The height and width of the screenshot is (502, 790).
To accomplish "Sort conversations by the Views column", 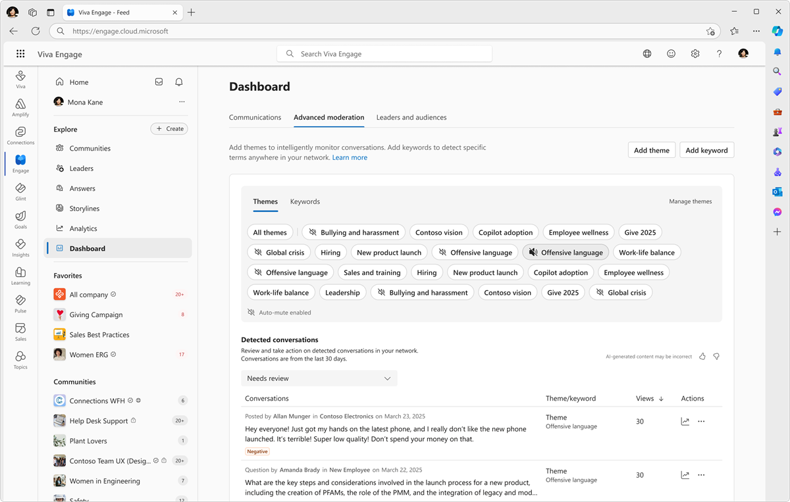I will (x=650, y=399).
